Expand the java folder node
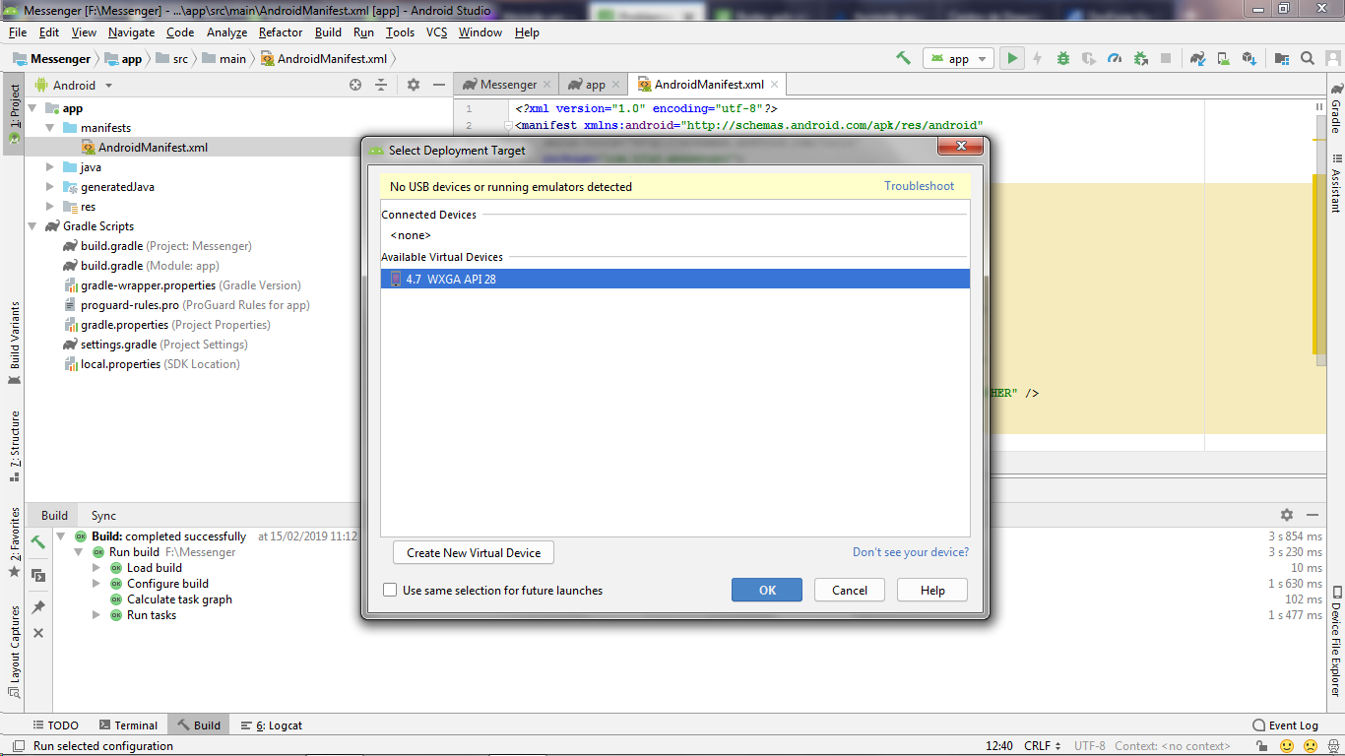The image size is (1345, 756). tap(50, 167)
